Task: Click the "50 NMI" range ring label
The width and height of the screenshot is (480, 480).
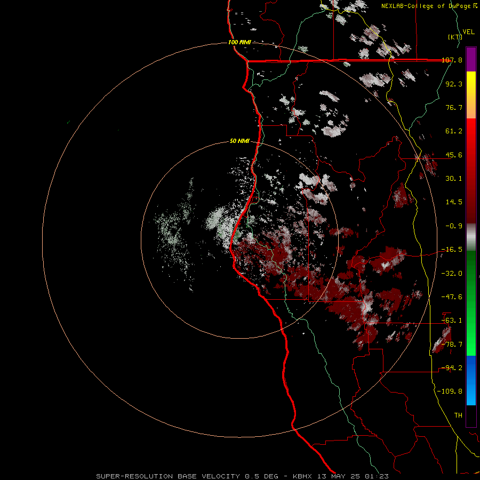Action: coord(239,141)
